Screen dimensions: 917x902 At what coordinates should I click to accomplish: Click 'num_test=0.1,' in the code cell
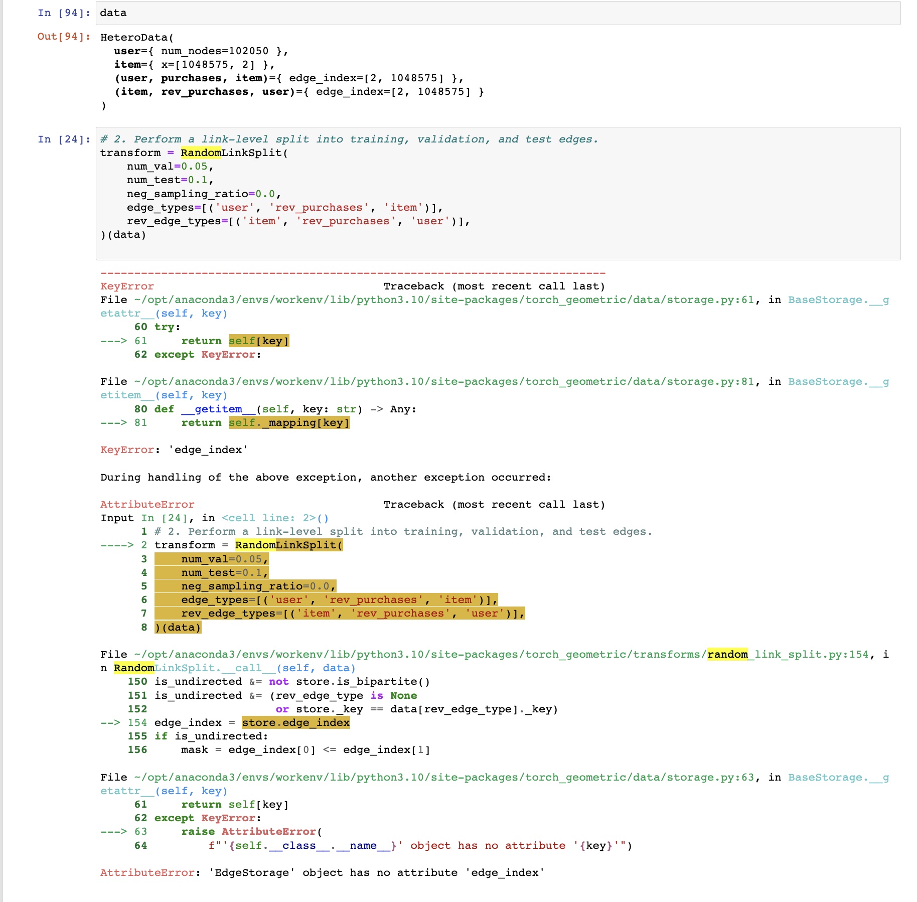[x=171, y=180]
